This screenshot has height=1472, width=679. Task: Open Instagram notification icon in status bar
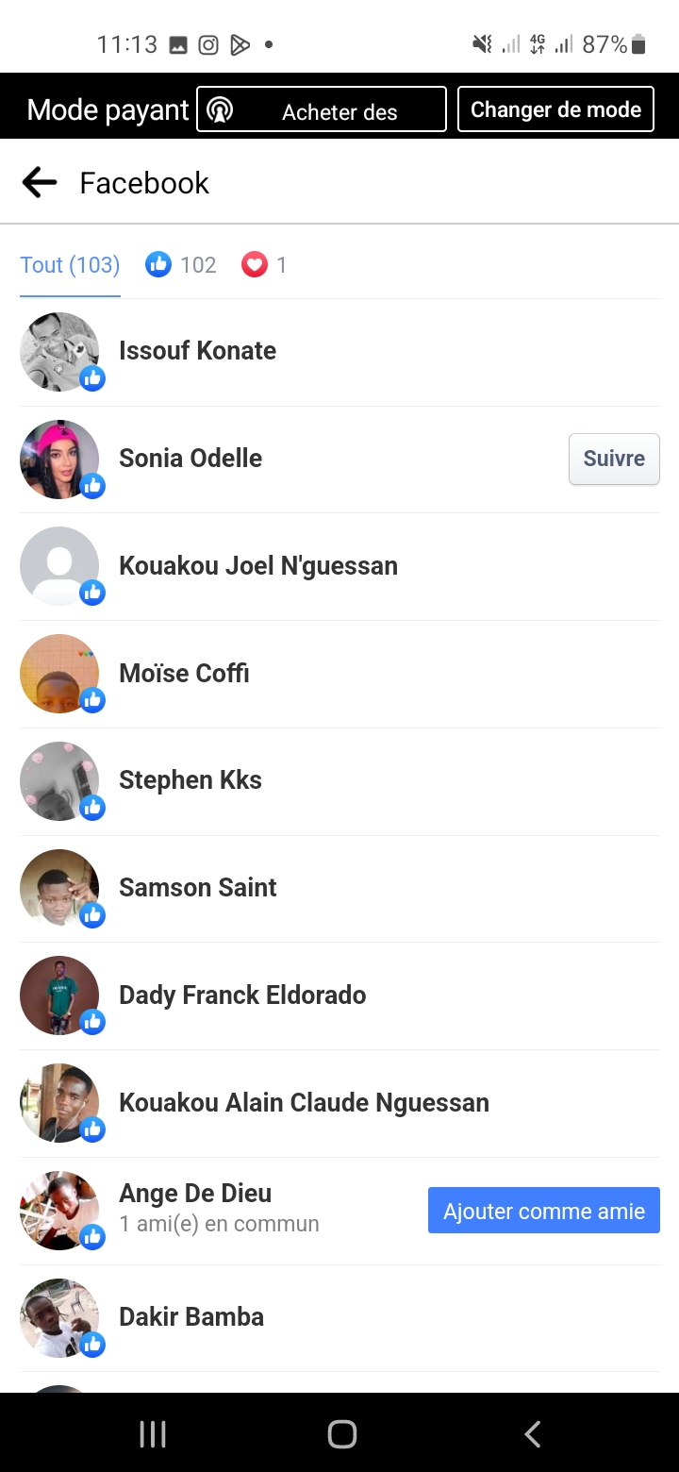point(208,44)
